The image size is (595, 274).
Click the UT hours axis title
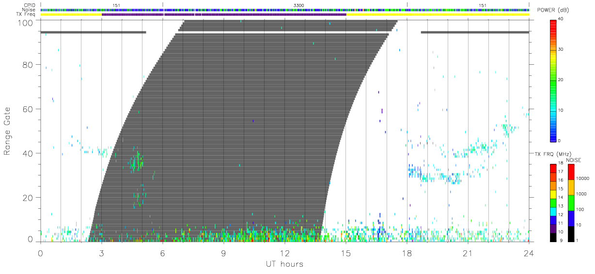[284, 264]
